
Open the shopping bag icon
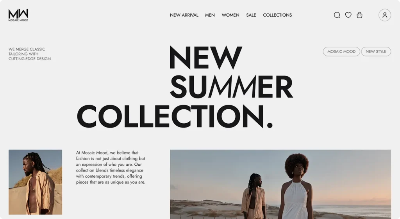point(359,15)
